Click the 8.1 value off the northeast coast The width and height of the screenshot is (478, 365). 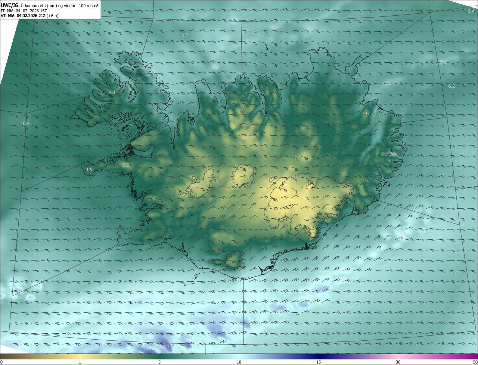[443, 62]
